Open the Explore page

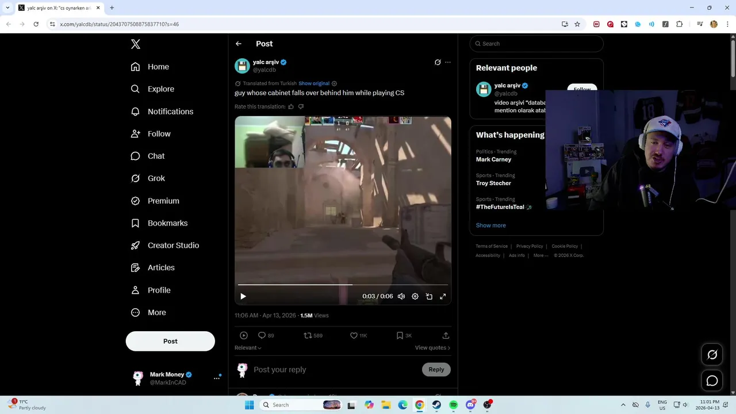pos(152,89)
